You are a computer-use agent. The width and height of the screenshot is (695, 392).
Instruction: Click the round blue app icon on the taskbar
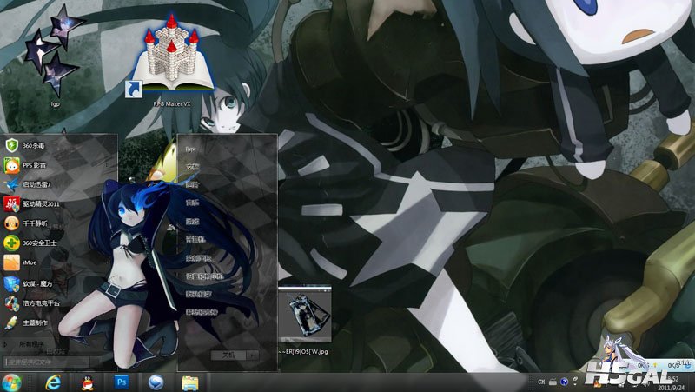(x=156, y=382)
